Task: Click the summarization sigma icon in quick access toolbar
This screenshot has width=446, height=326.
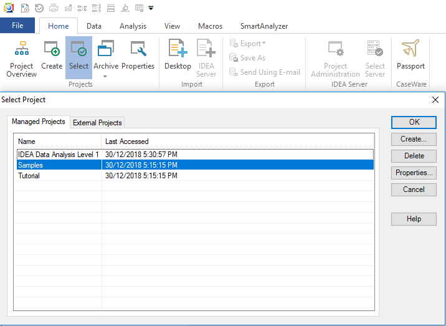Action: tap(82, 8)
